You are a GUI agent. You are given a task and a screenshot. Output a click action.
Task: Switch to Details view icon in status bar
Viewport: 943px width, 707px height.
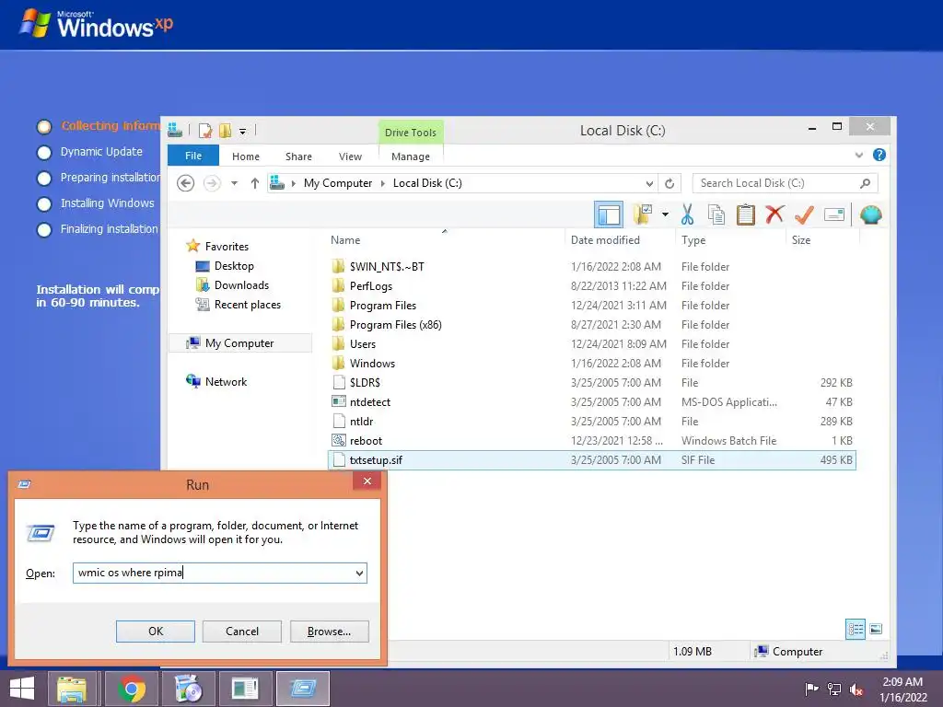(856, 630)
